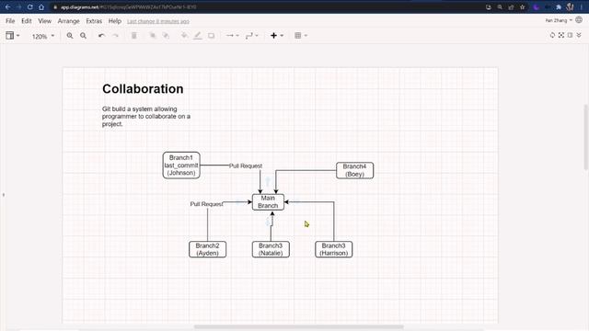589x331 pixels.
Task: Open the table grid dropdown
Action: pos(301,36)
